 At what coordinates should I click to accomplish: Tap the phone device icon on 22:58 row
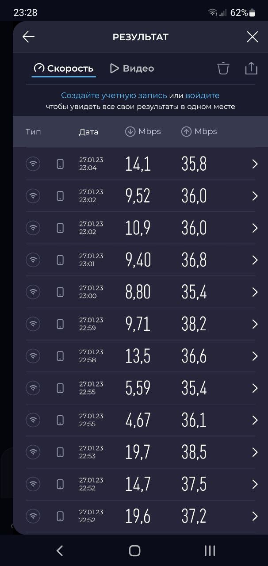tap(60, 356)
